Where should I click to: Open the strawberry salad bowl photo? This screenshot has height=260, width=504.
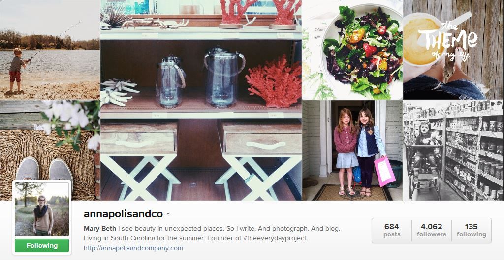tap(352, 50)
